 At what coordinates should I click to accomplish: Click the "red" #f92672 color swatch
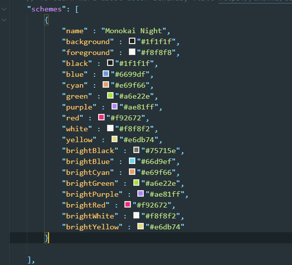click(x=101, y=117)
